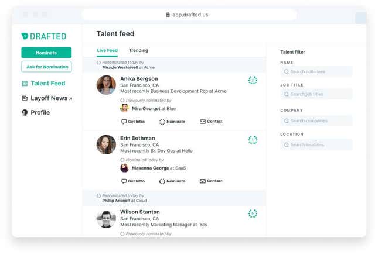Click the Talent Feed list icon
Viewport: 378px width, 255px height.
click(x=25, y=84)
